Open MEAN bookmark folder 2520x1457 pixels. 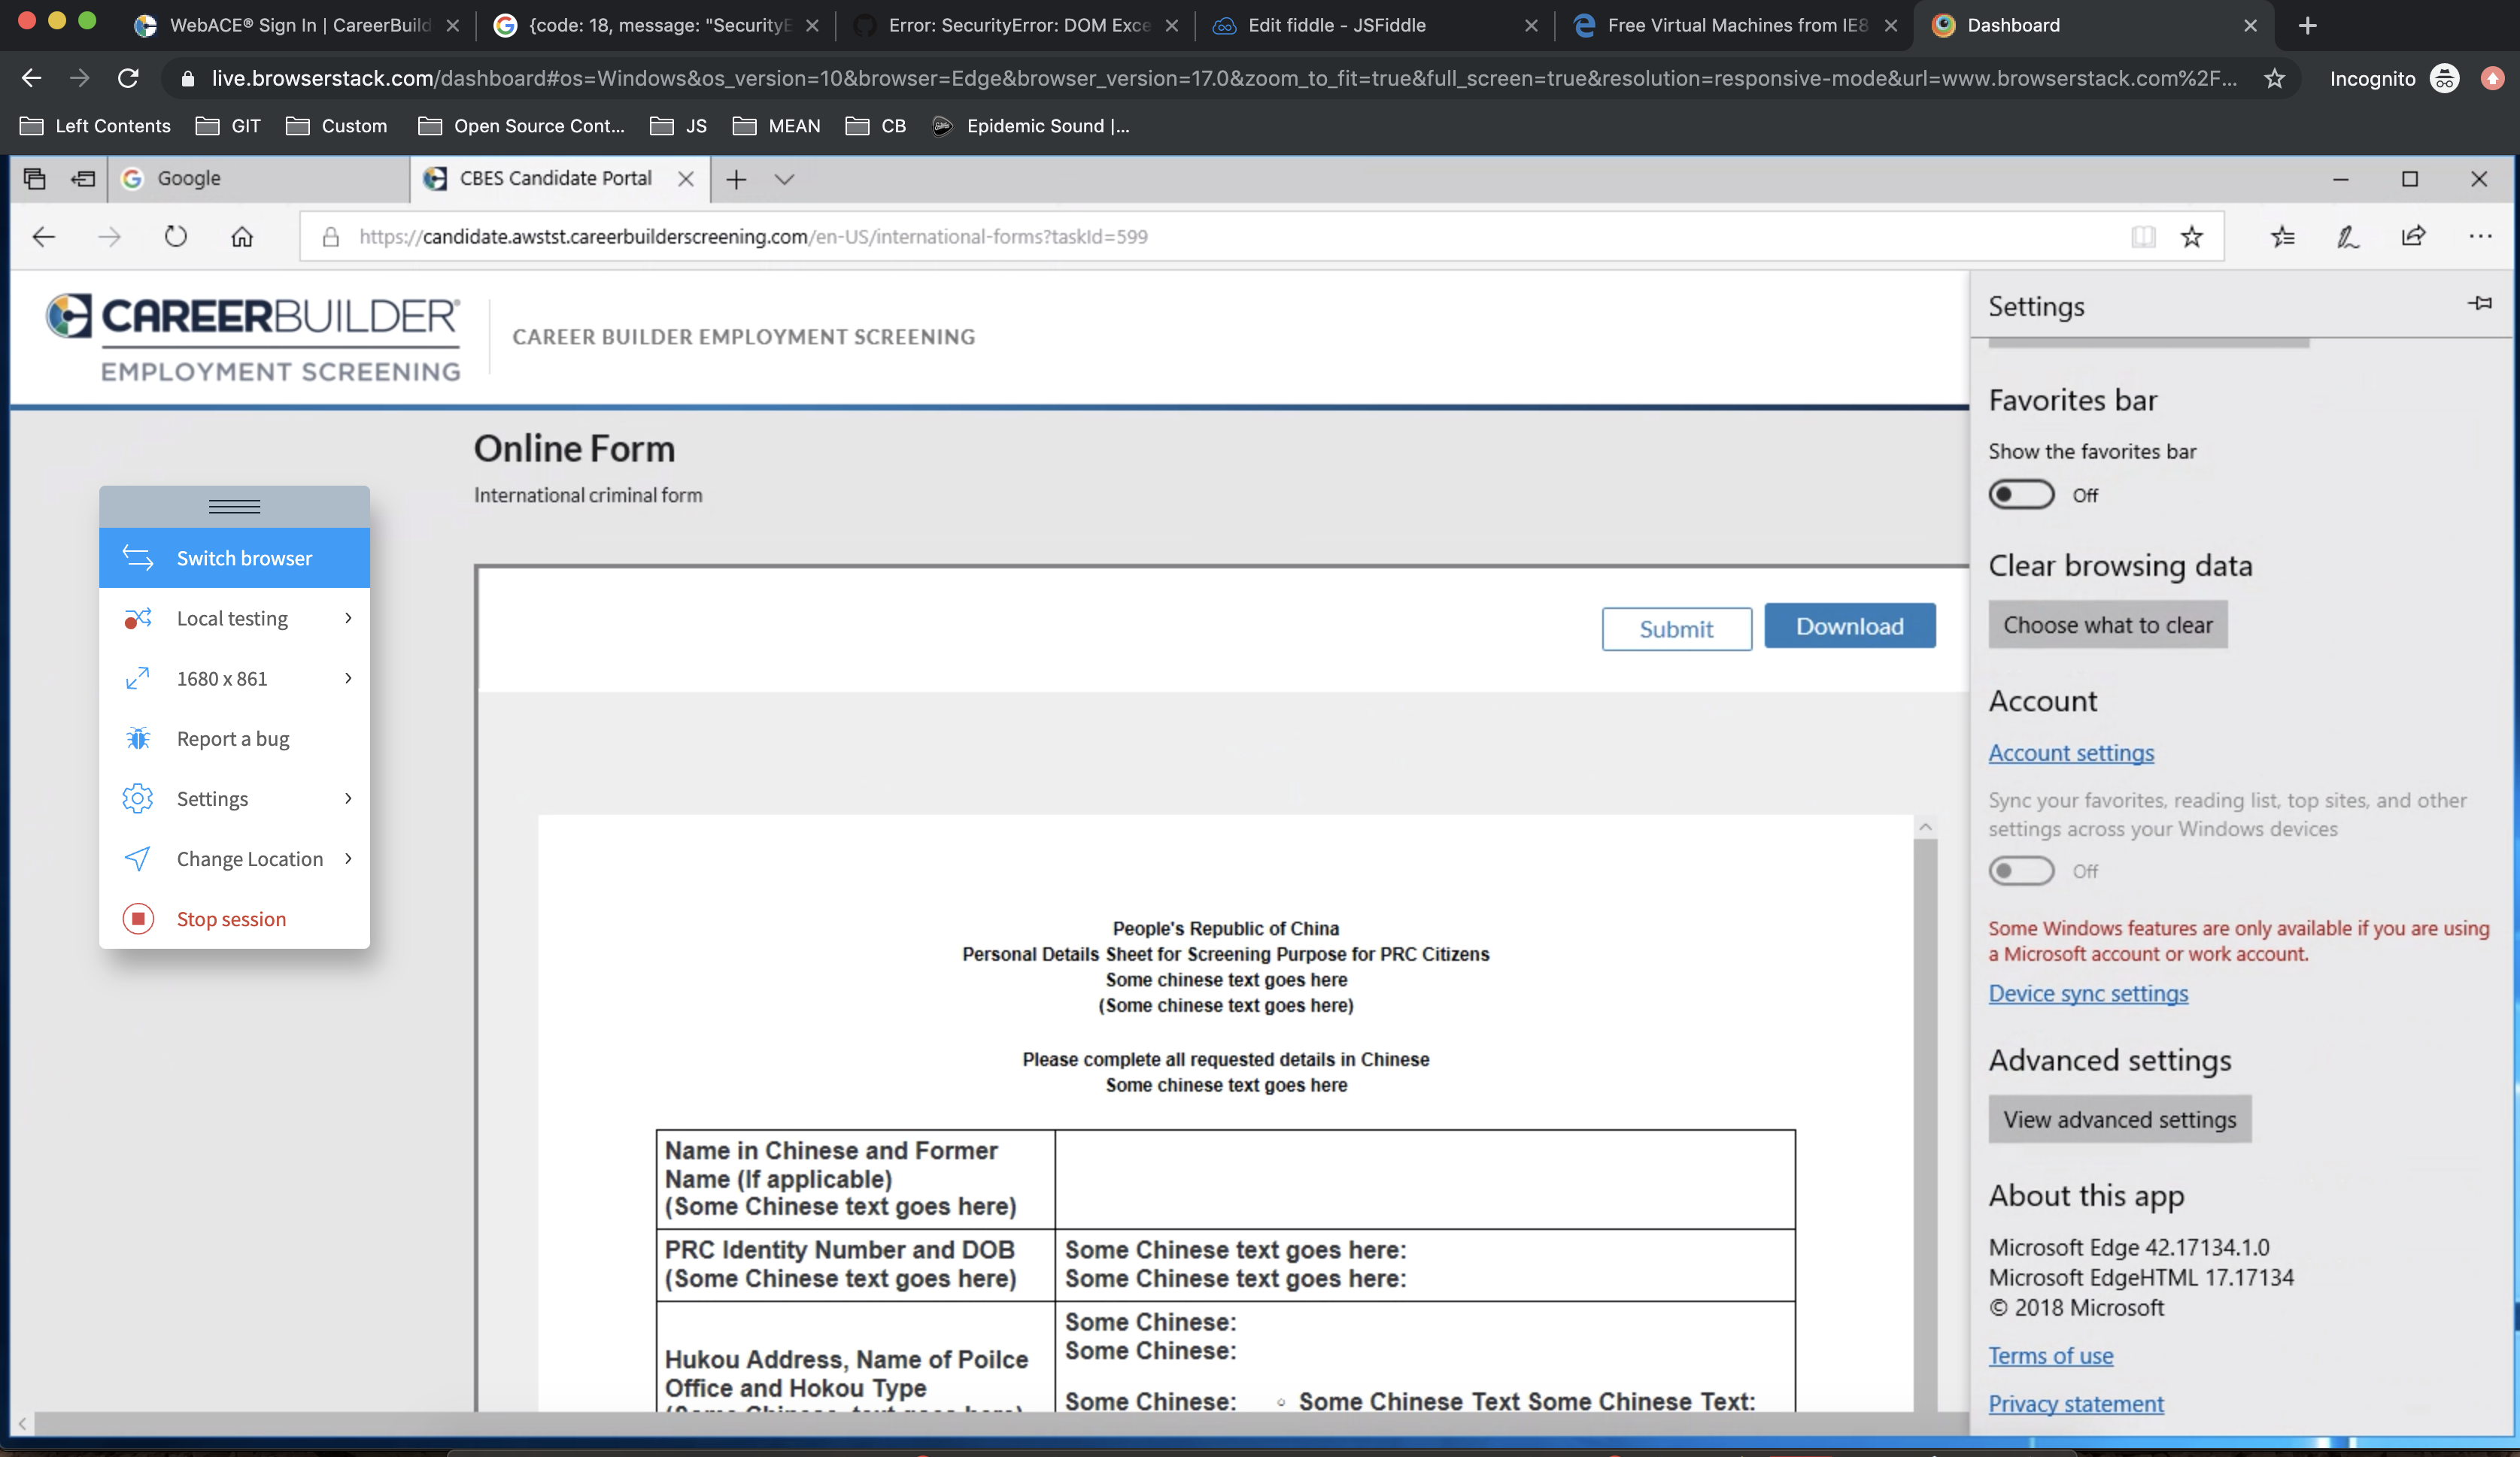777,126
